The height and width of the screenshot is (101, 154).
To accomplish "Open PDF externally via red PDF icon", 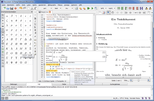I will click(x=104, y=13).
